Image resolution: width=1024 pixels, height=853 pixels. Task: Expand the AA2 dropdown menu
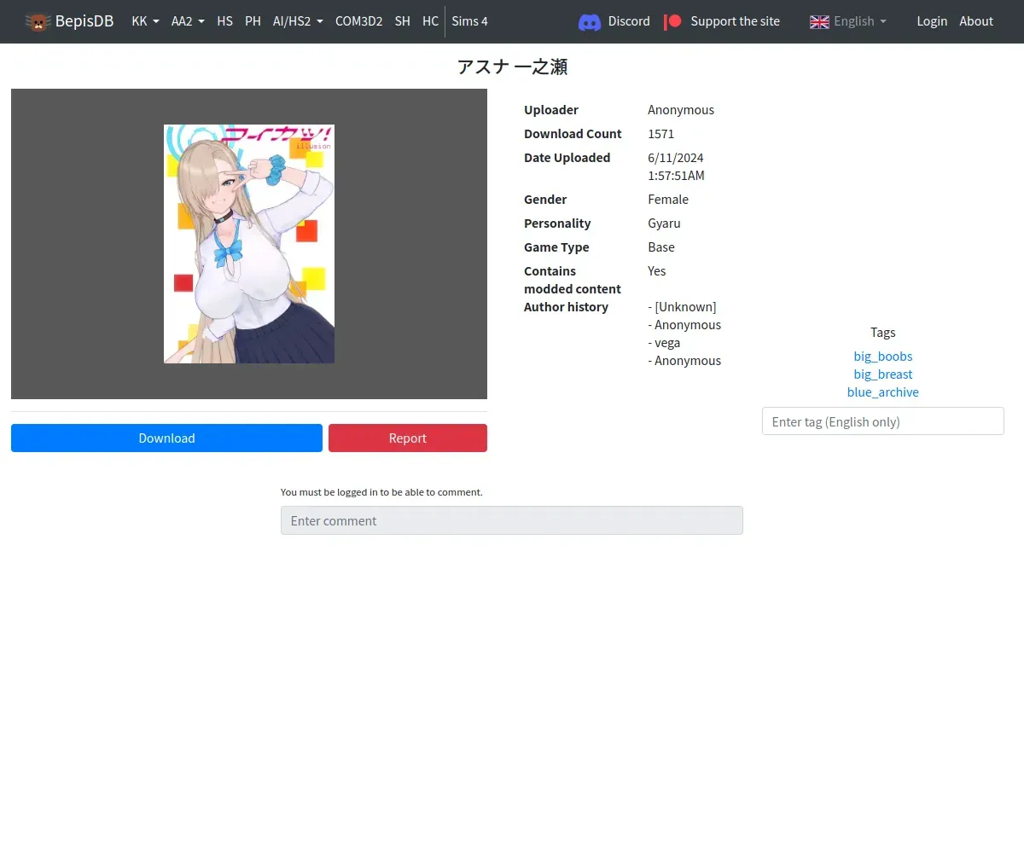pos(188,21)
